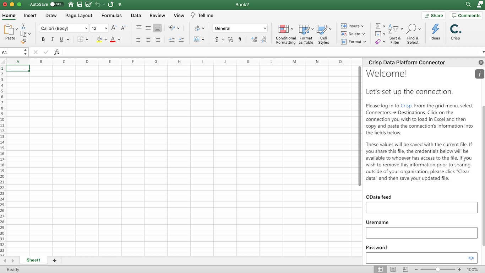Click the Save icon in title bar
485x273 pixels.
80,5
